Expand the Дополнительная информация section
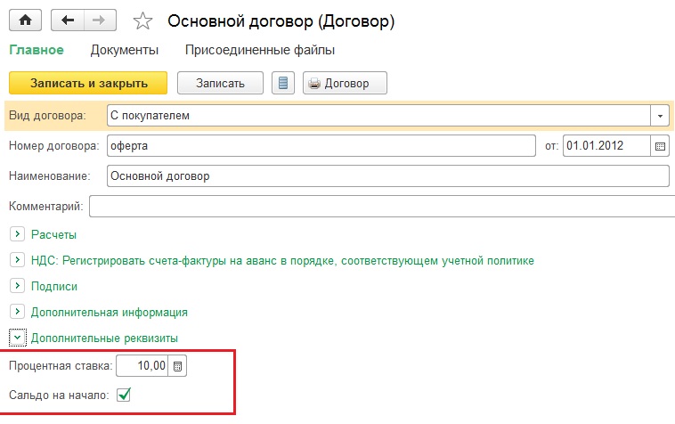The image size is (675, 424). (16, 312)
